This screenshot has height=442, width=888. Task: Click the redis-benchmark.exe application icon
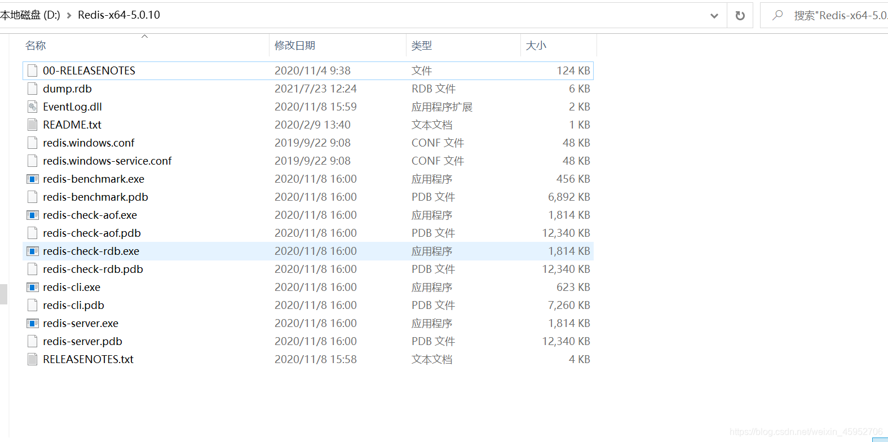click(33, 179)
